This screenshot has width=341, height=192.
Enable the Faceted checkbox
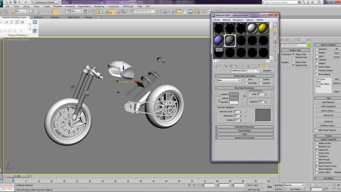pos(261,83)
